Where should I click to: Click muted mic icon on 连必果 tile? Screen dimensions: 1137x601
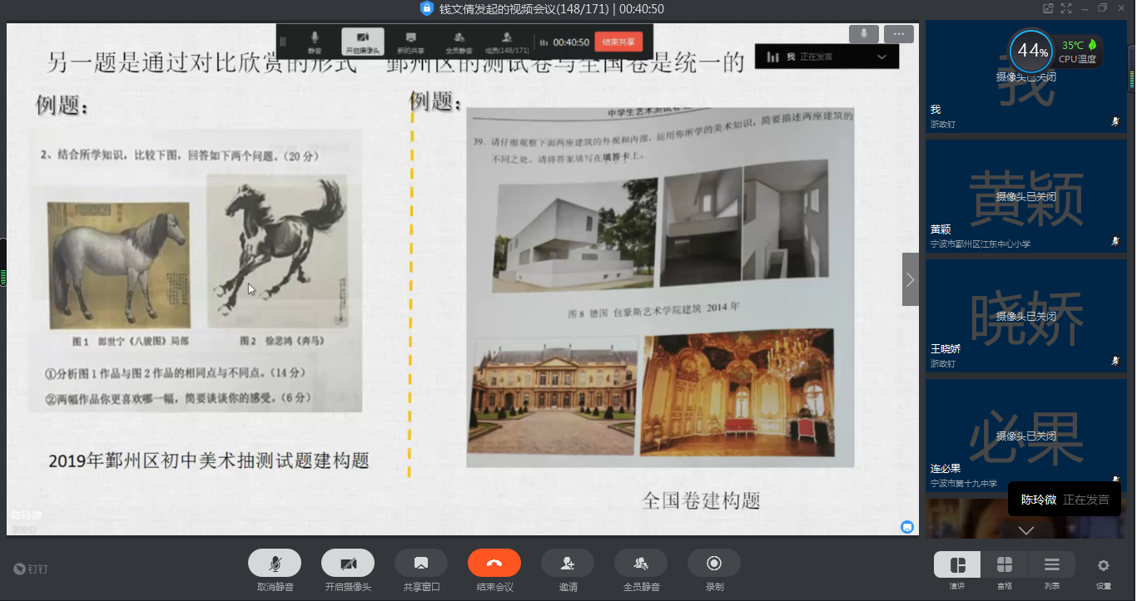click(1115, 480)
